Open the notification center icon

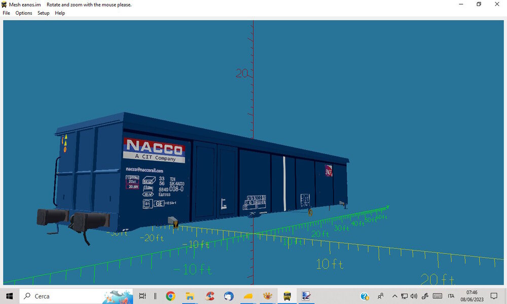(494, 296)
